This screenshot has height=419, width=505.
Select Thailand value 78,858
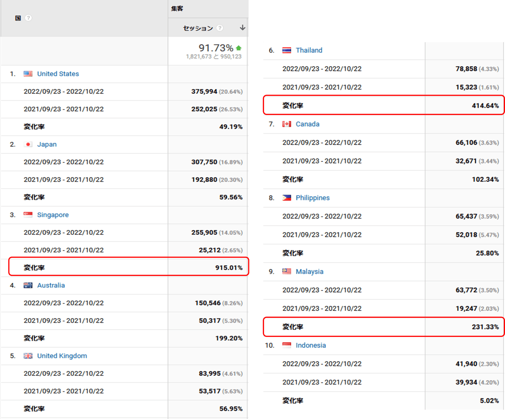(x=466, y=69)
